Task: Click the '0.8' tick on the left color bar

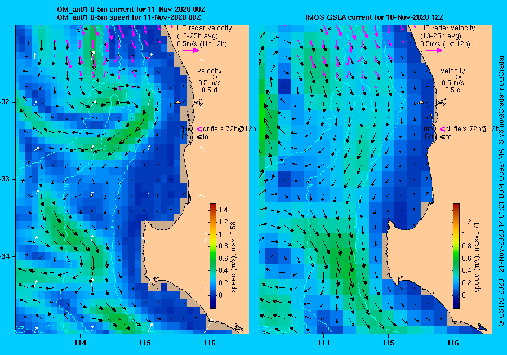Action: coord(223,246)
